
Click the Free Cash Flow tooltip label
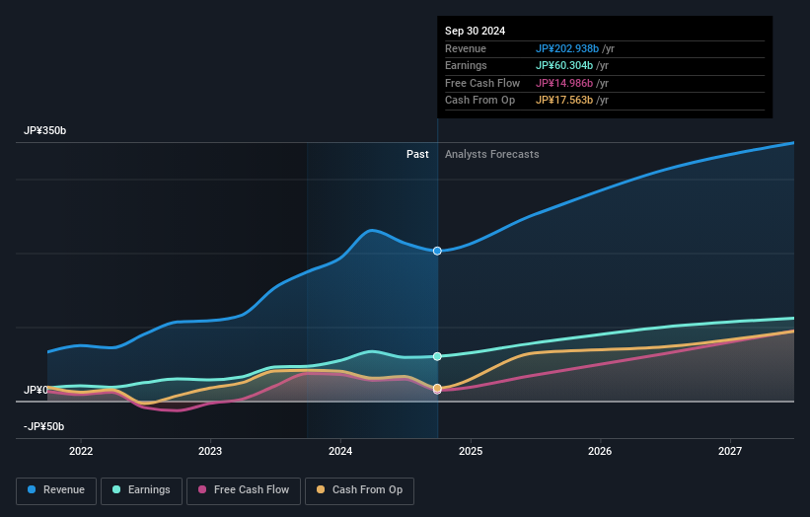[482, 83]
